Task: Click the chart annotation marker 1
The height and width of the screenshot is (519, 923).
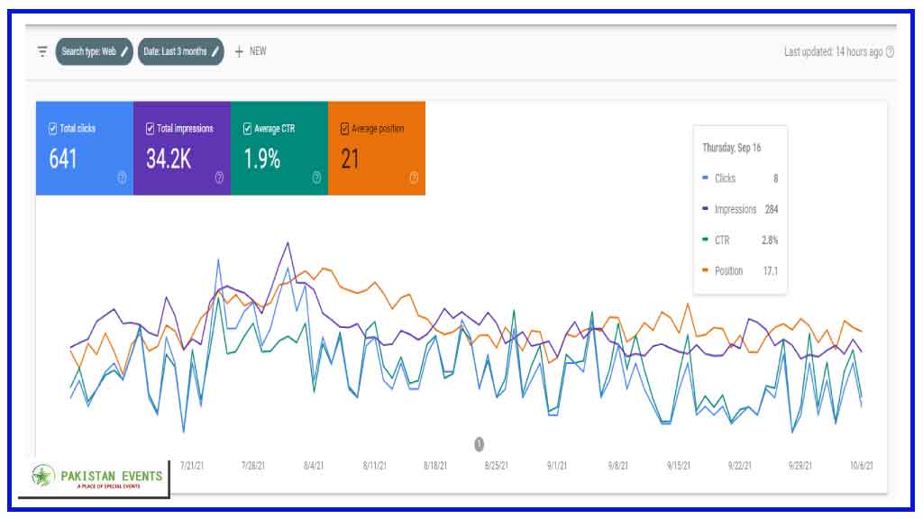Action: click(480, 444)
